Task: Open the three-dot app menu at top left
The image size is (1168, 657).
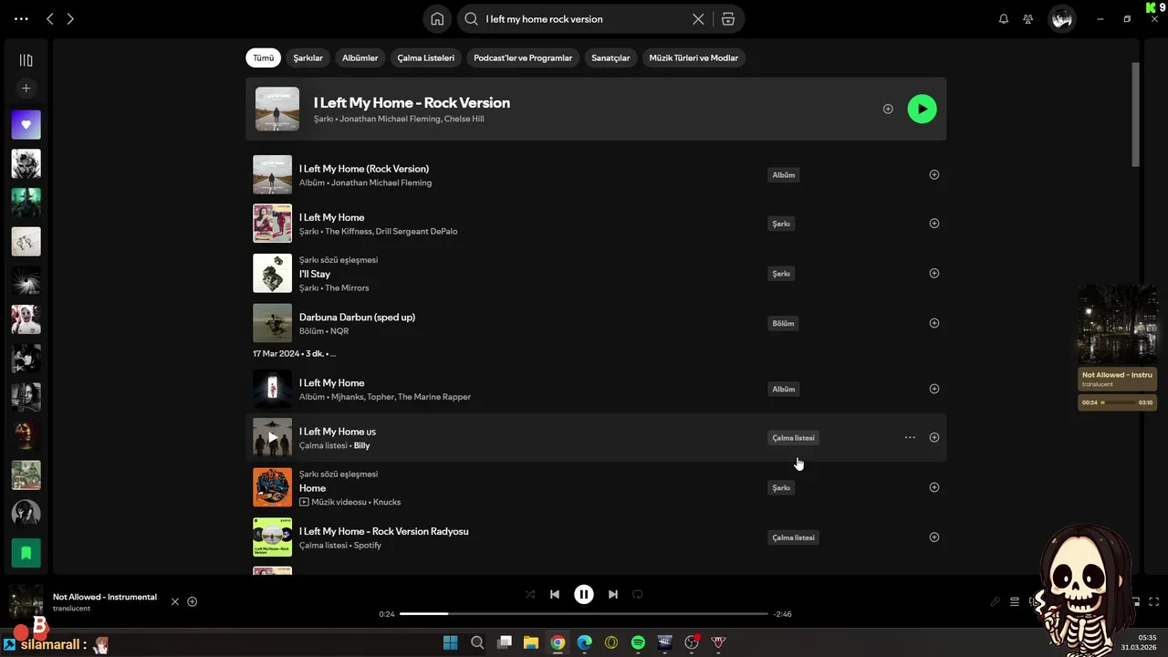Action: [21, 18]
